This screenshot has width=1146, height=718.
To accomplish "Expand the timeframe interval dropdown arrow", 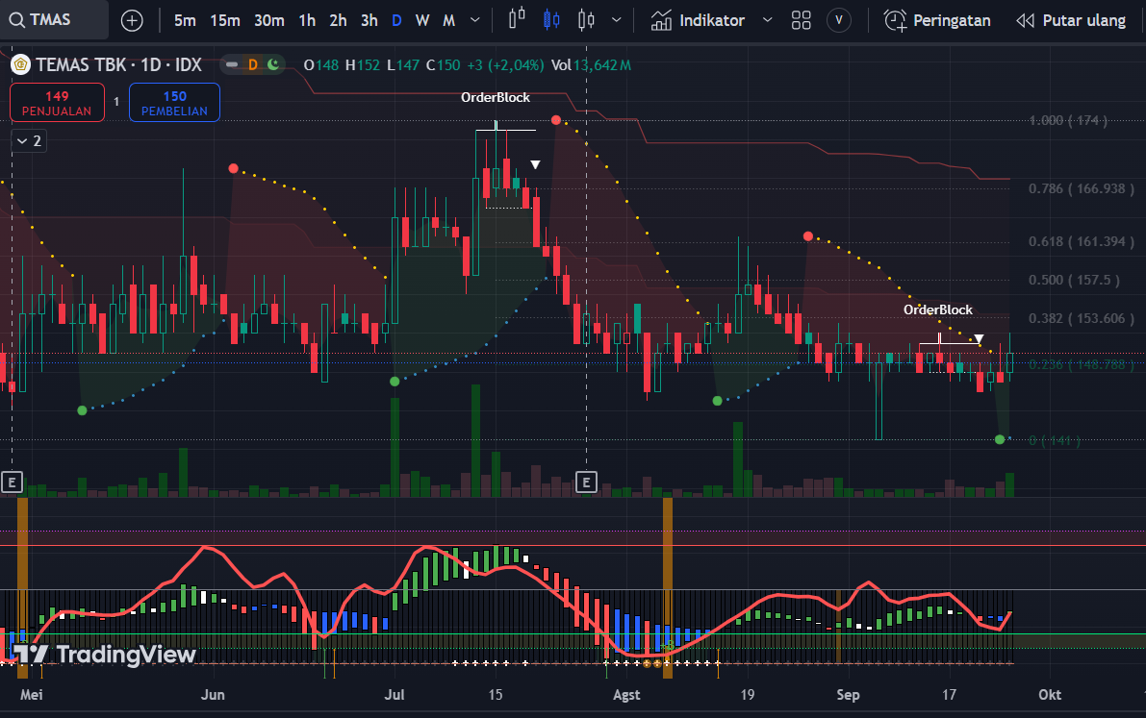I will pyautogui.click(x=474, y=20).
